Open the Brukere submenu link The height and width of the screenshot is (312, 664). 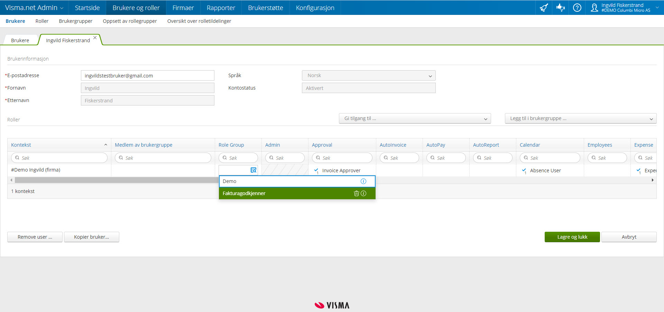(15, 21)
